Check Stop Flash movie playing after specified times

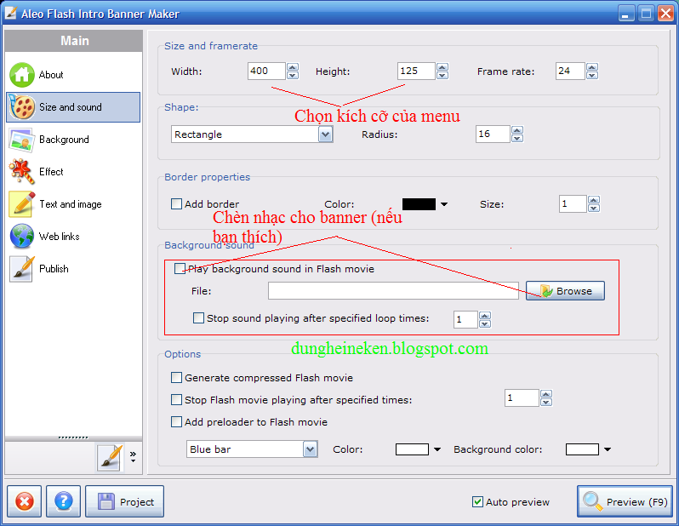(176, 399)
